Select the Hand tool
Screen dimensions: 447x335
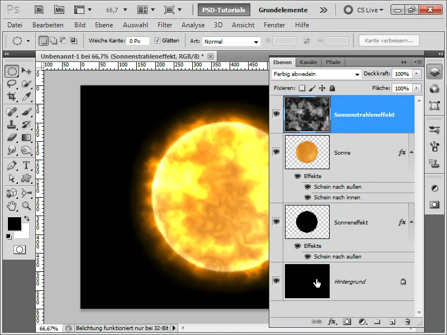point(12,205)
